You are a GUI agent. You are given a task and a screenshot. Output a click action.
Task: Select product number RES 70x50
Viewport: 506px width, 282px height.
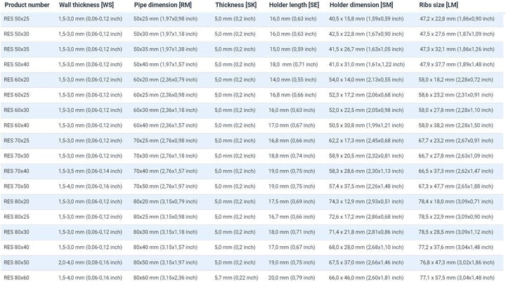point(16,186)
